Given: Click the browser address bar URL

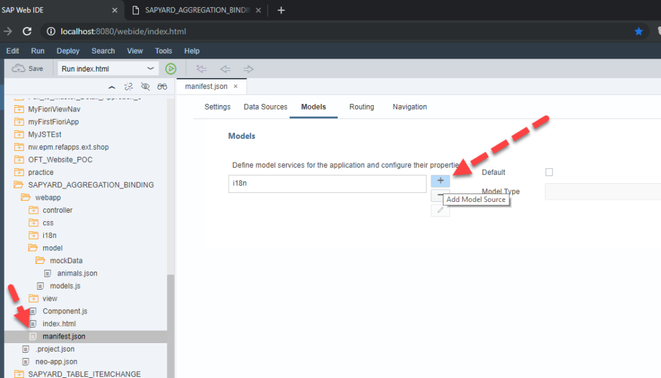Looking at the screenshot, I should click(x=123, y=32).
